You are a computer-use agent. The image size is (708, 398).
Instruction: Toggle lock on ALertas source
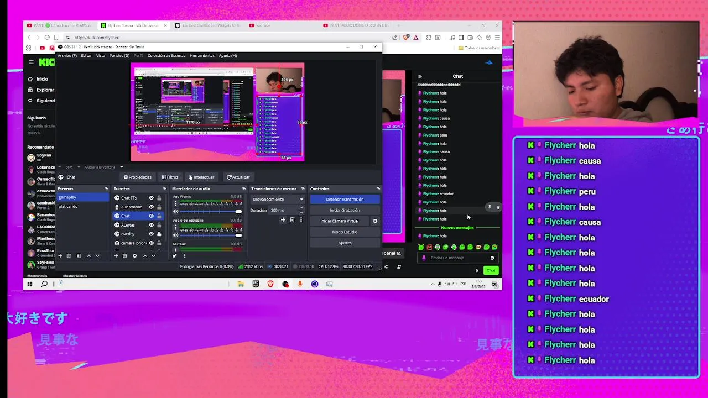159,225
